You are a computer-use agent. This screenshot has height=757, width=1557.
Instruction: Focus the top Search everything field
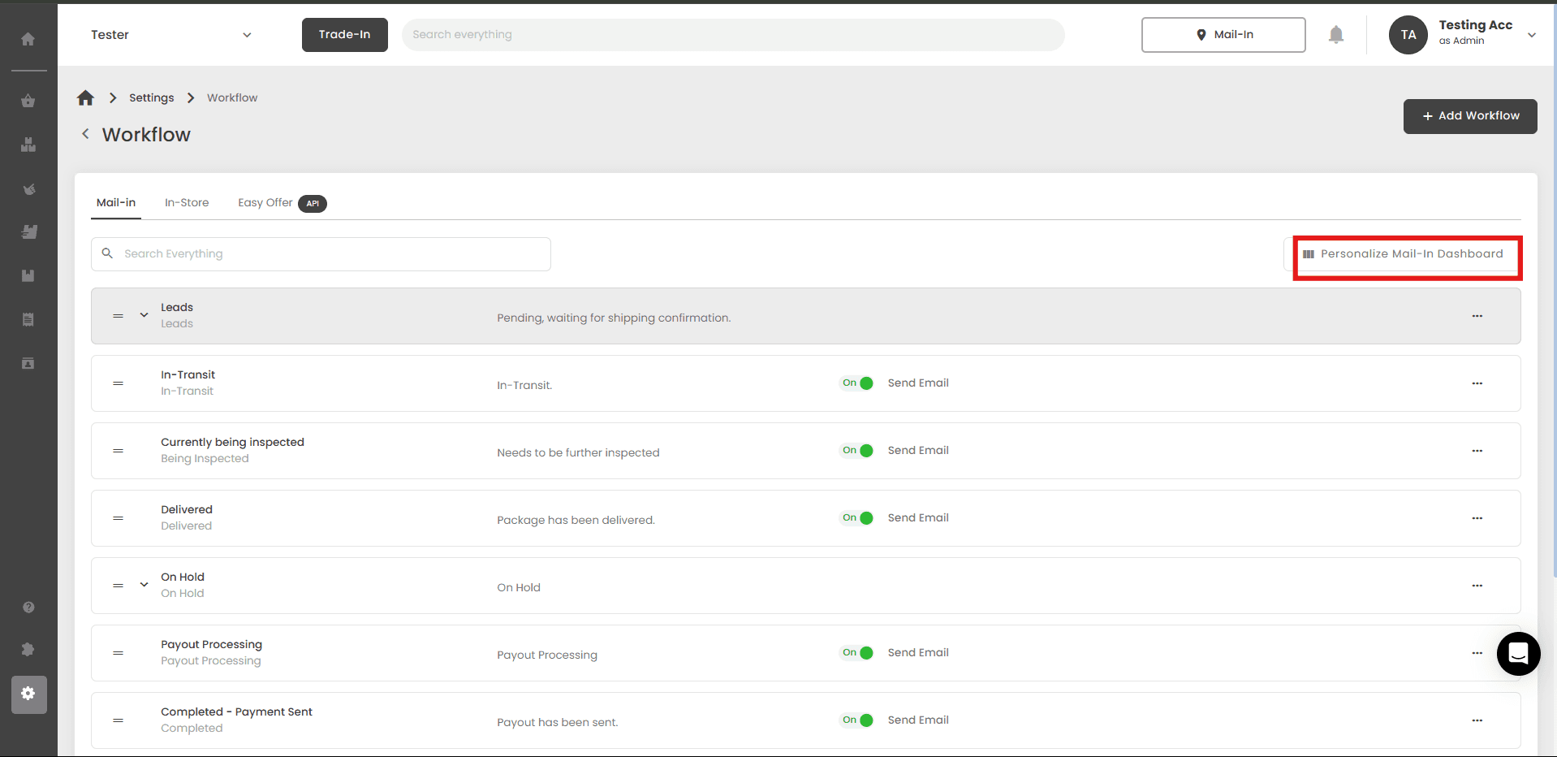tap(733, 35)
